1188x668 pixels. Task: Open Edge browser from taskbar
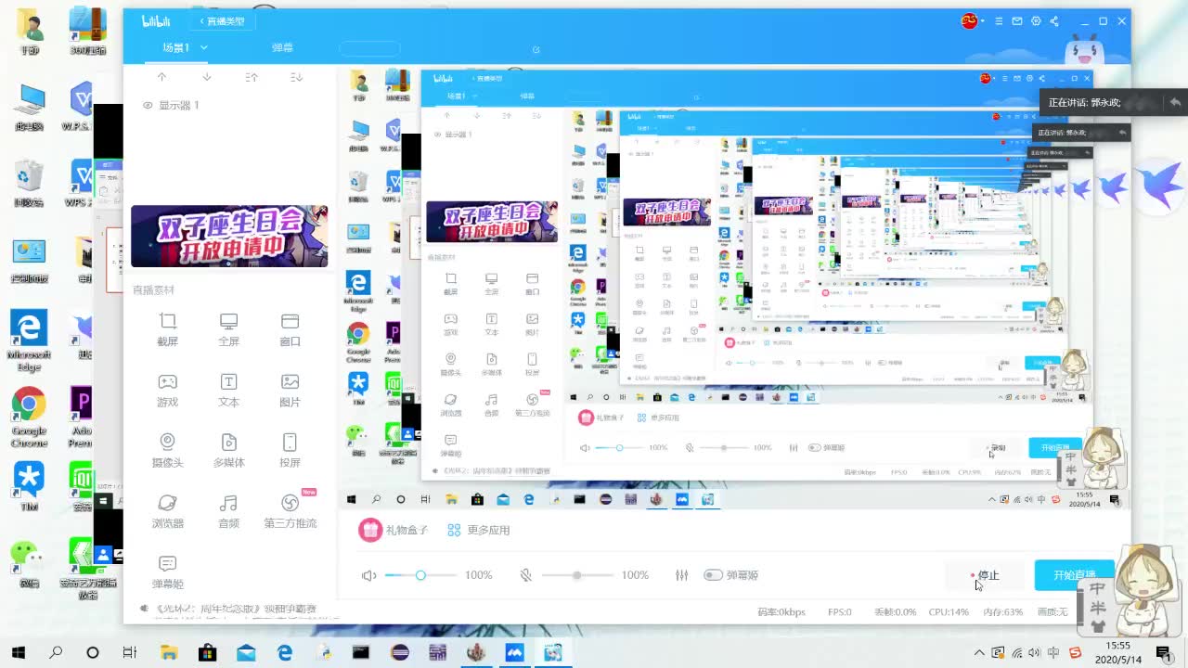284,652
